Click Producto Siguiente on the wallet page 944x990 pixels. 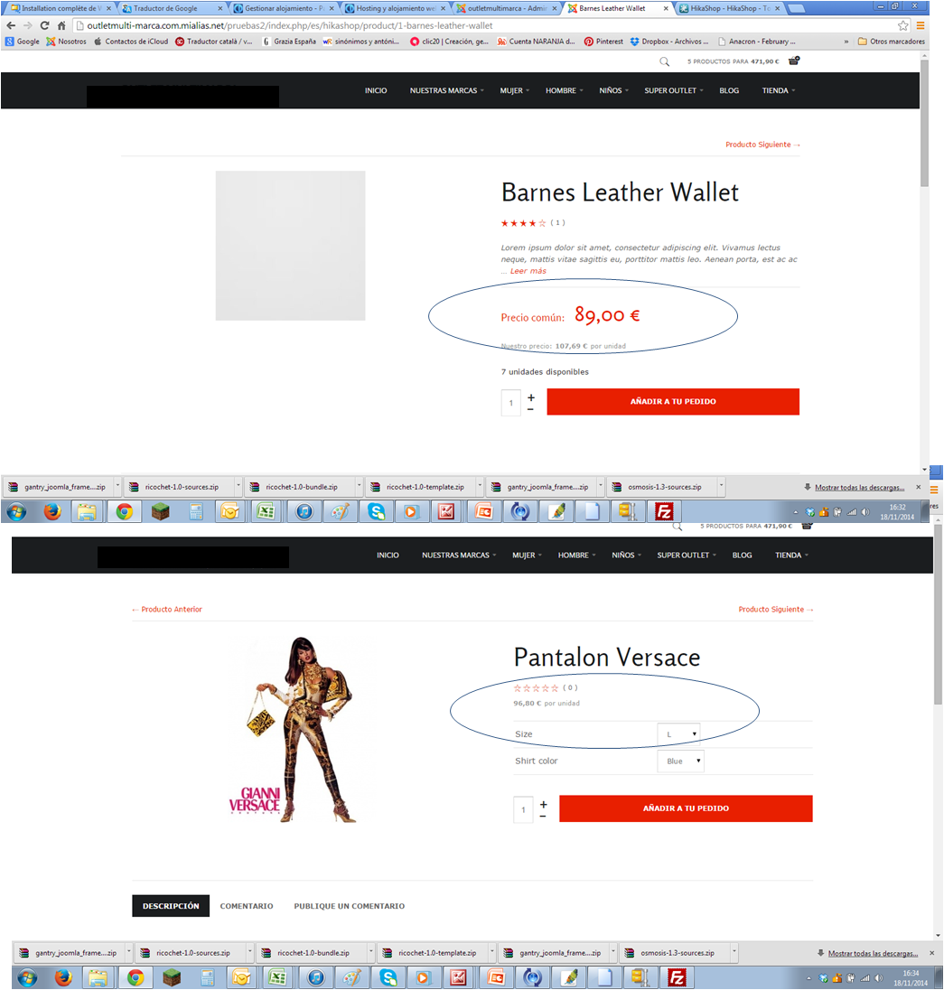click(762, 145)
